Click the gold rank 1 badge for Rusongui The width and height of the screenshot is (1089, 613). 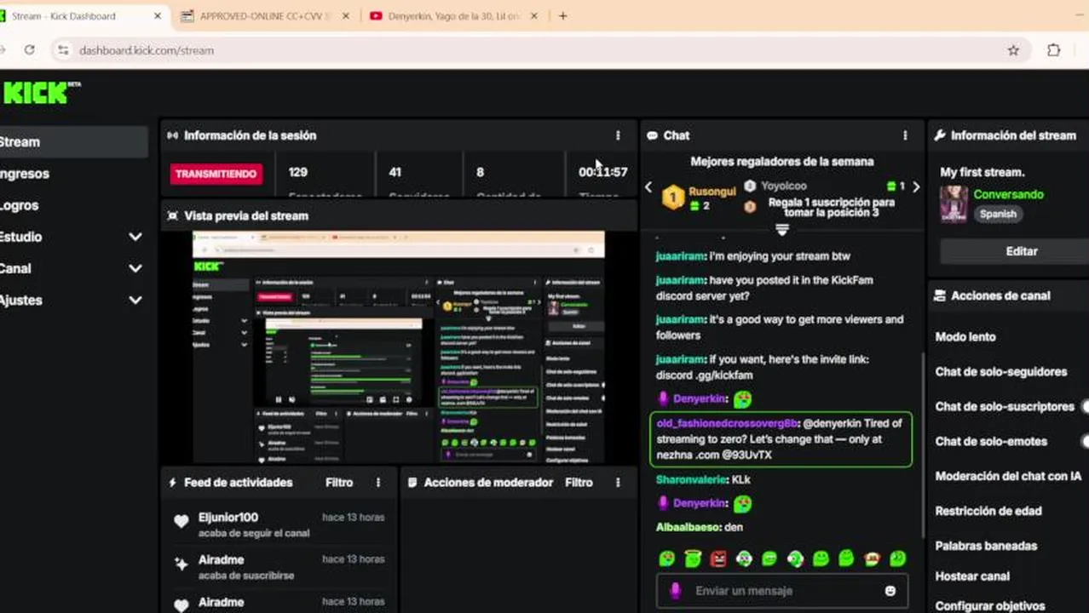[673, 198]
